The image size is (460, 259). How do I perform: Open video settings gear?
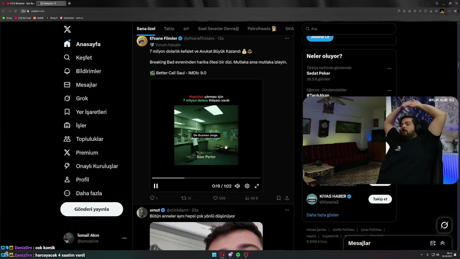pos(247,186)
